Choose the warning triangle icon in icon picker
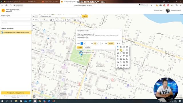 coord(127,50)
